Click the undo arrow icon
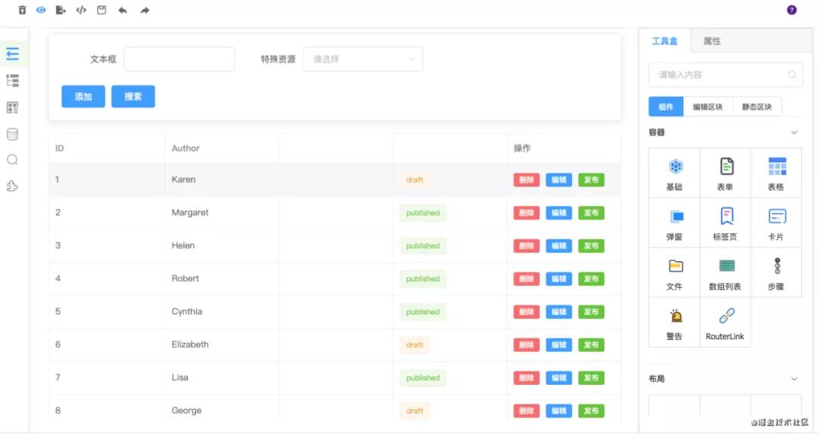This screenshot has width=818, height=434. pos(123,10)
